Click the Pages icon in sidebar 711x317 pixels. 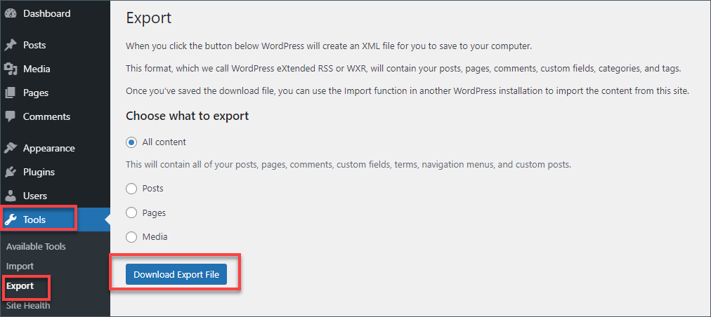[11, 93]
